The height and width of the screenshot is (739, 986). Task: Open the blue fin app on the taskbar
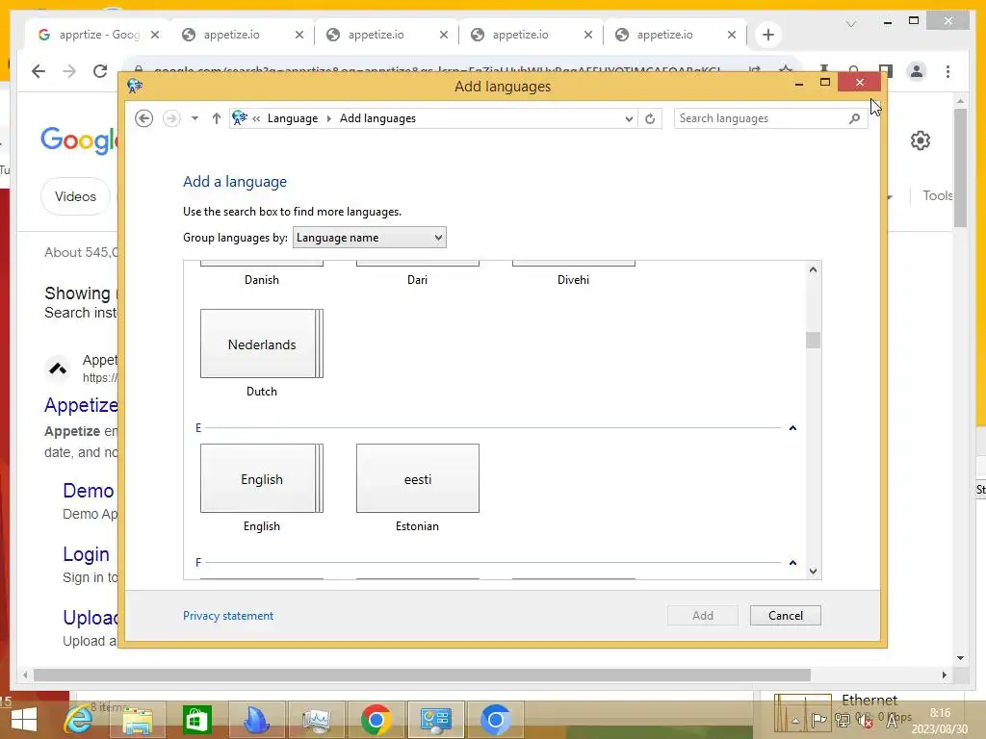pos(256,720)
